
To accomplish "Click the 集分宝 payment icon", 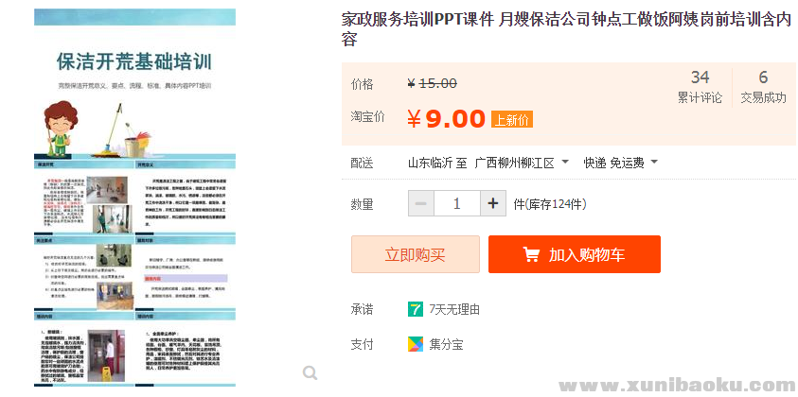I will tap(416, 344).
